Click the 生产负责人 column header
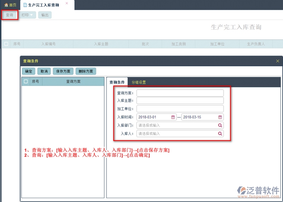283x202 pixels. 256,44
